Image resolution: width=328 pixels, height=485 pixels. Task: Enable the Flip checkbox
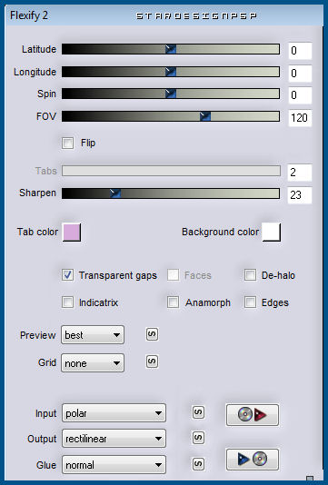(x=67, y=144)
